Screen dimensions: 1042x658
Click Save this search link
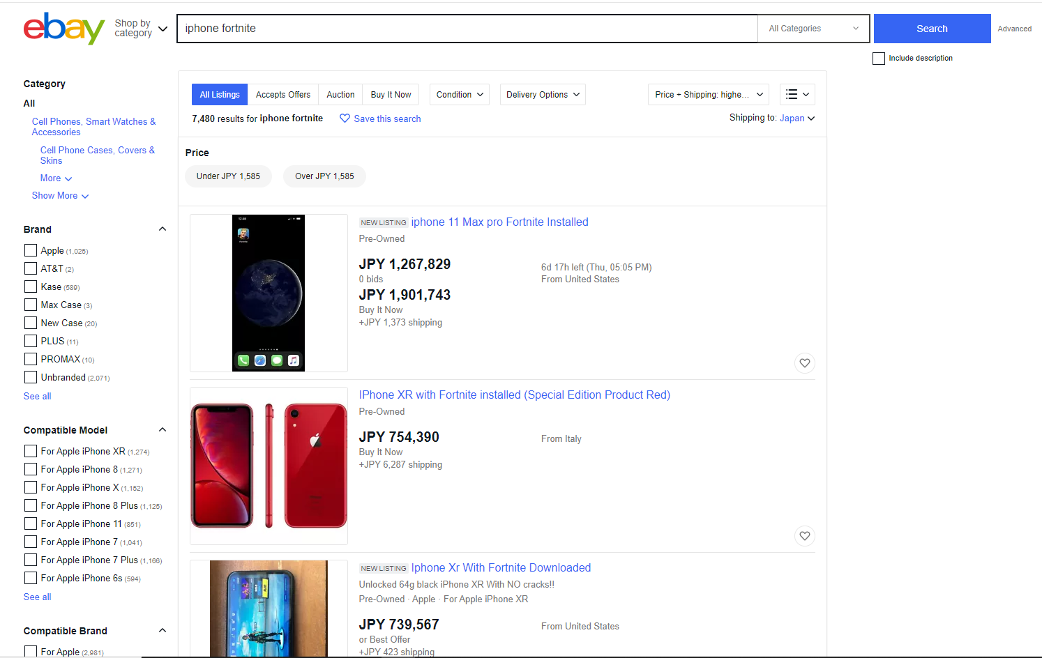[387, 118]
